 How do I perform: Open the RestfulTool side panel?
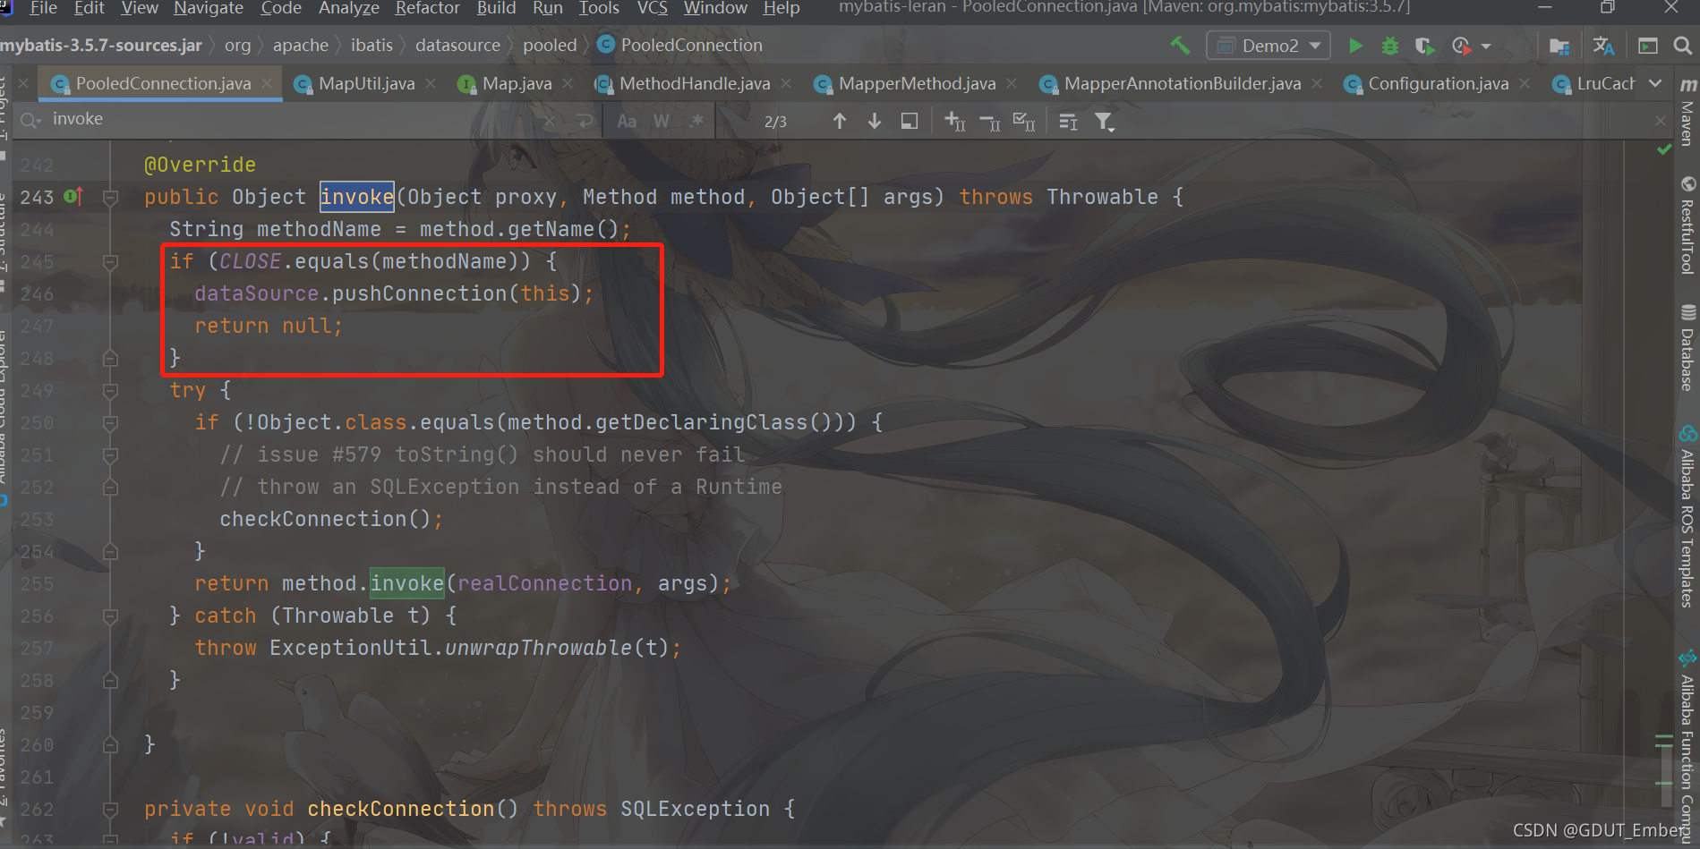[1687, 225]
